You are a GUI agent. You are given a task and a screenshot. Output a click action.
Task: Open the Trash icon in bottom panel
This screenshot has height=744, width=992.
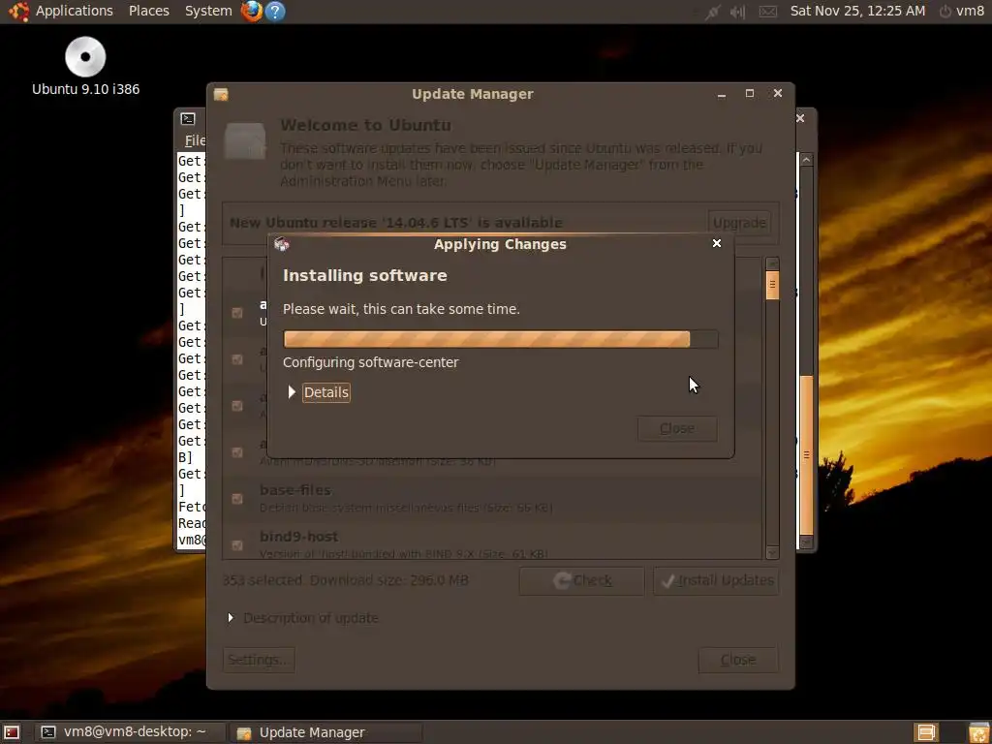coord(978,732)
